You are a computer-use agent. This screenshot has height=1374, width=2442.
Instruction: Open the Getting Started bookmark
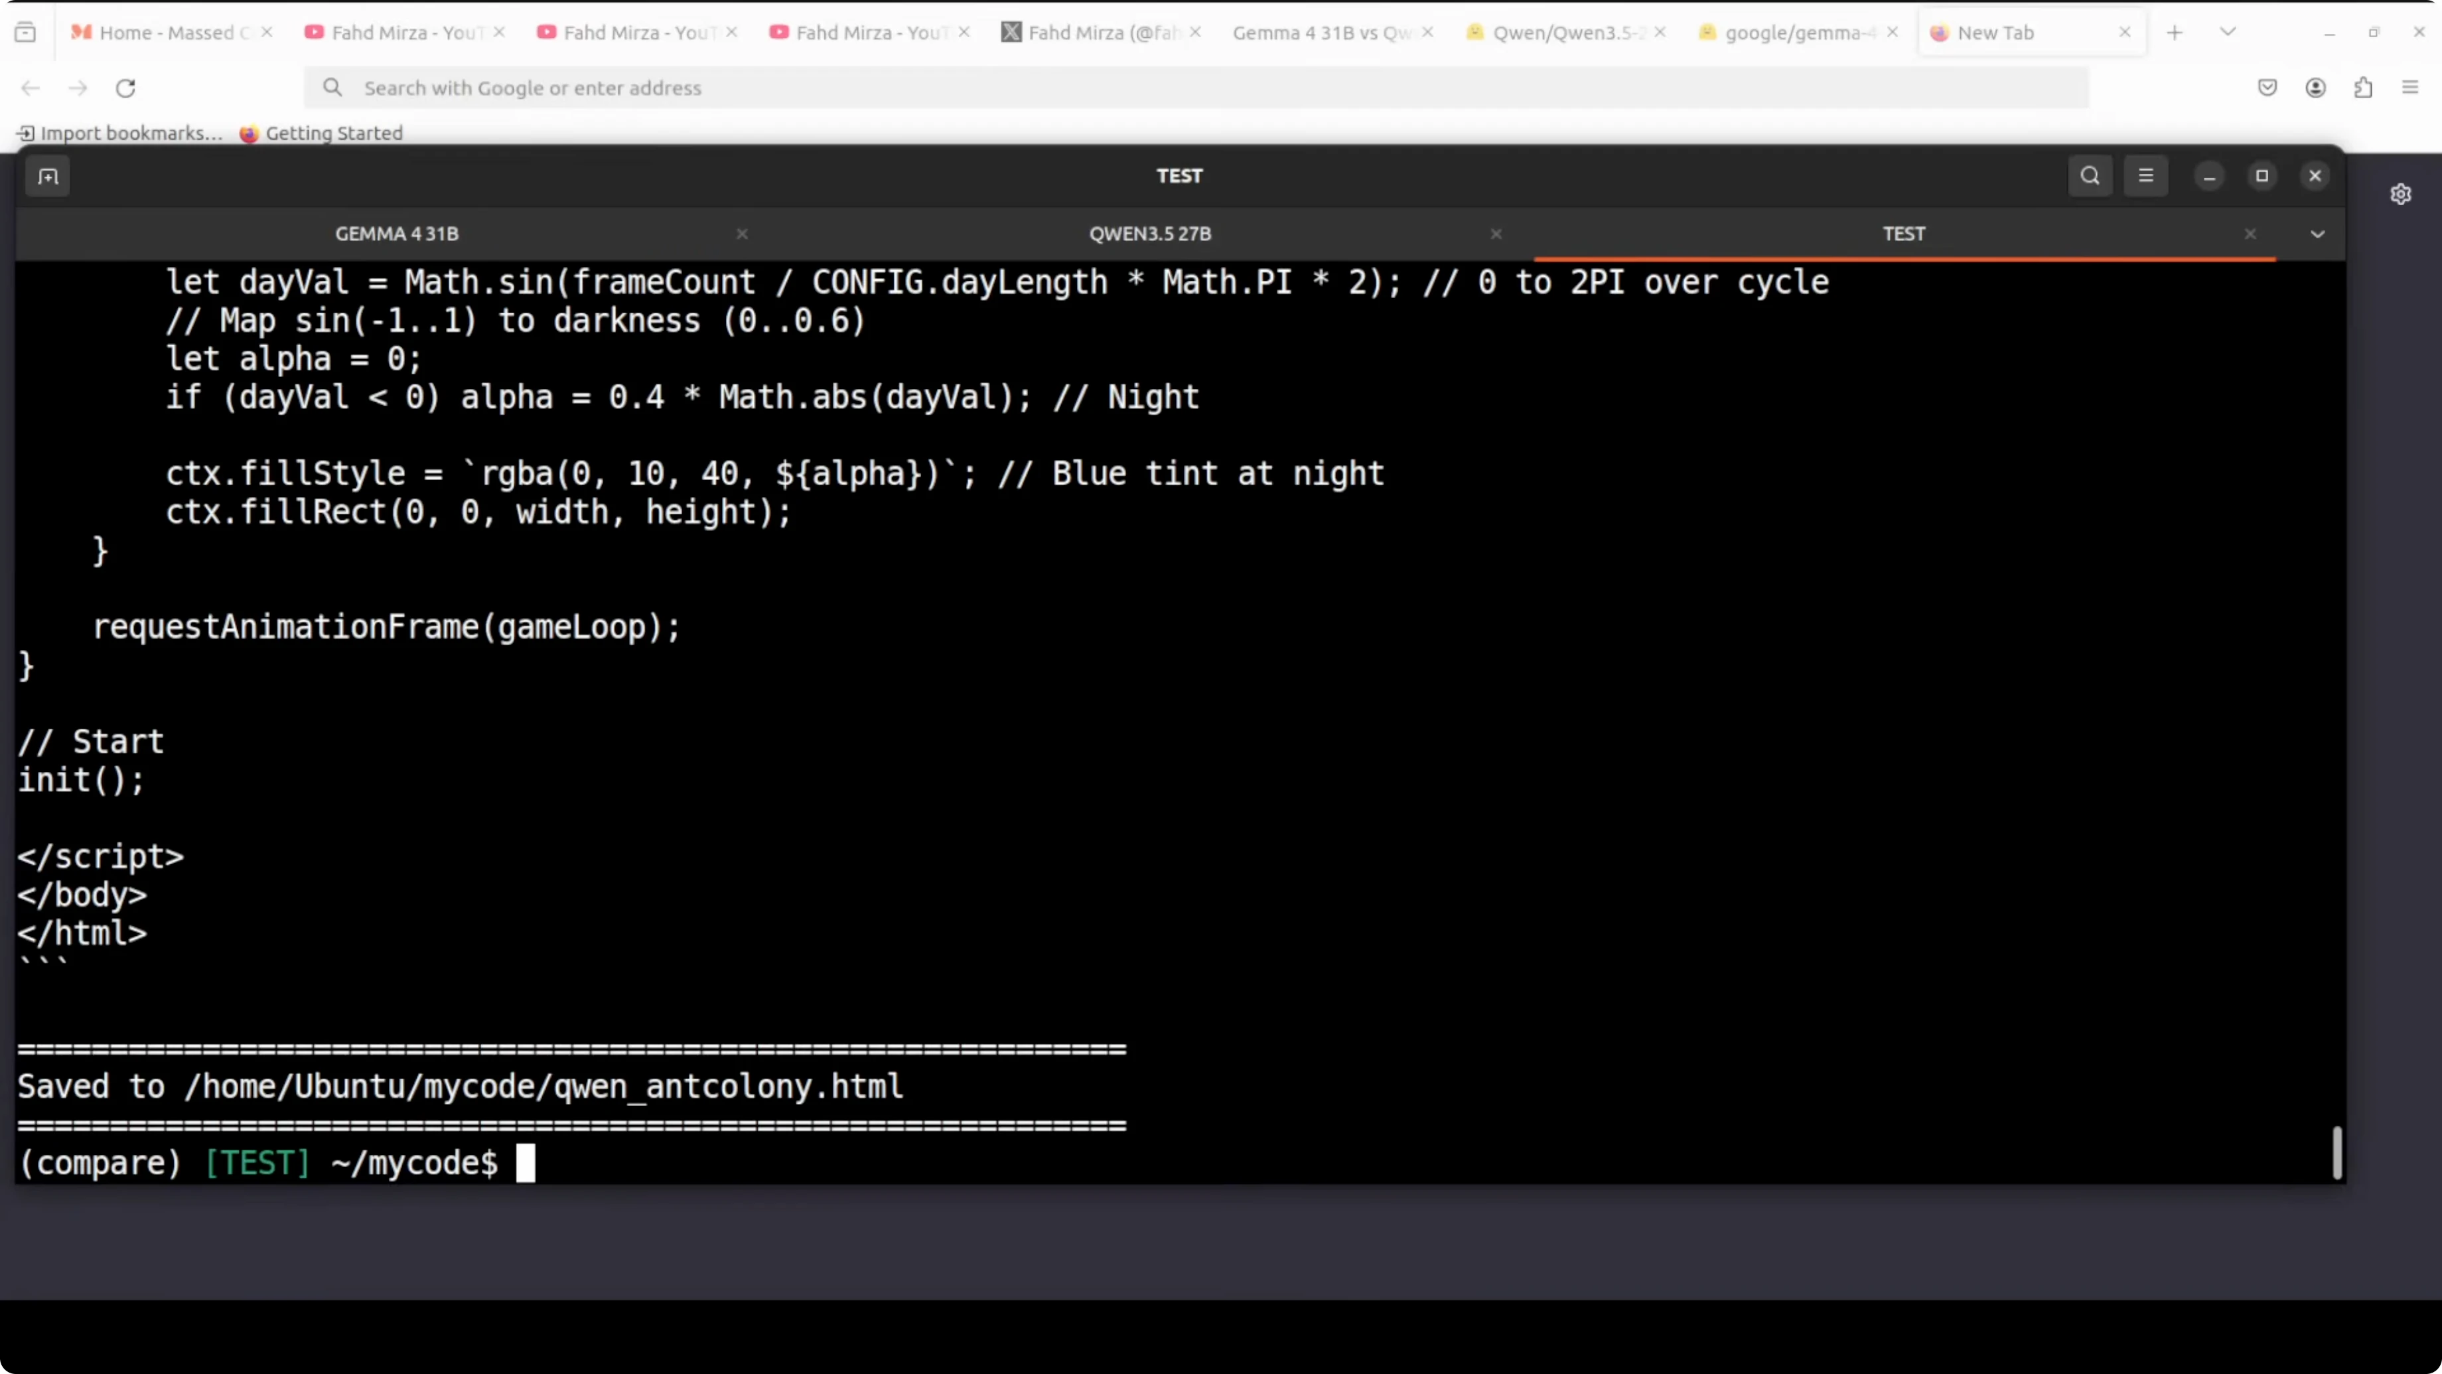coord(323,133)
